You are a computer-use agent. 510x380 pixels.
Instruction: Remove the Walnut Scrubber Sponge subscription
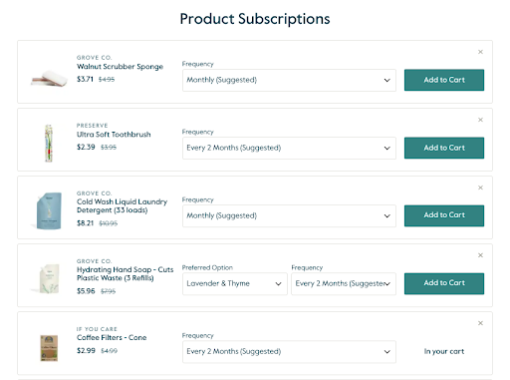coord(480,52)
